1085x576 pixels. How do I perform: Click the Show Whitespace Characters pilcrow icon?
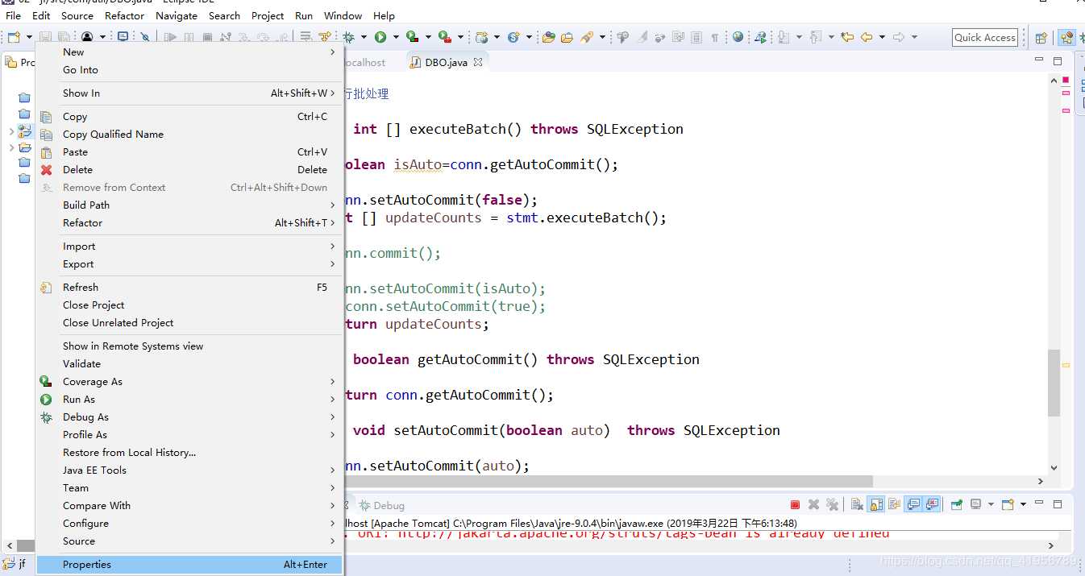click(714, 37)
